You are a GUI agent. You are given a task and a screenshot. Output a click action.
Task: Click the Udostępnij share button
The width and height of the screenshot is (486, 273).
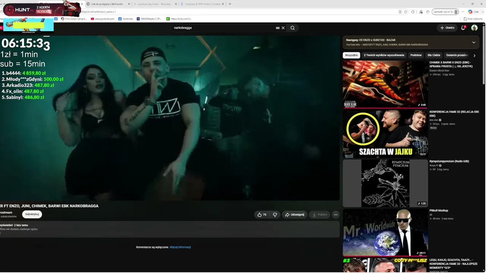click(294, 215)
